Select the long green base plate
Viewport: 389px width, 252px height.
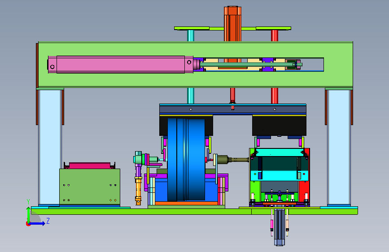194,212
